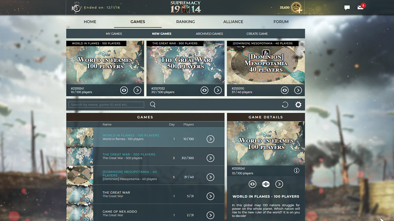Toggle the eye preview on The Great War card
Screen dimensions: 394x221
pos(204,90)
